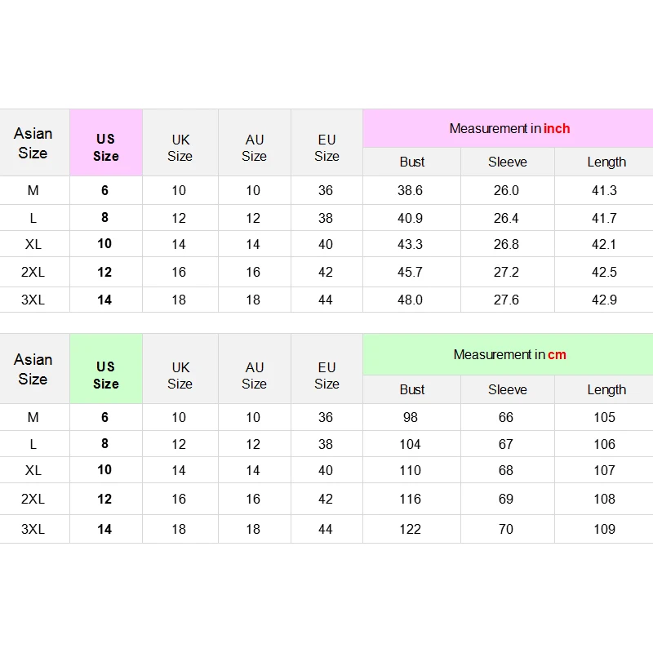Select the 27.2 sleeve measurement cell
Image resolution: width=653 pixels, height=653 pixels.
pyautogui.click(x=506, y=272)
